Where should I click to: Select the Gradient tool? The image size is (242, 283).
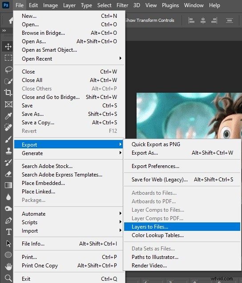point(8,185)
